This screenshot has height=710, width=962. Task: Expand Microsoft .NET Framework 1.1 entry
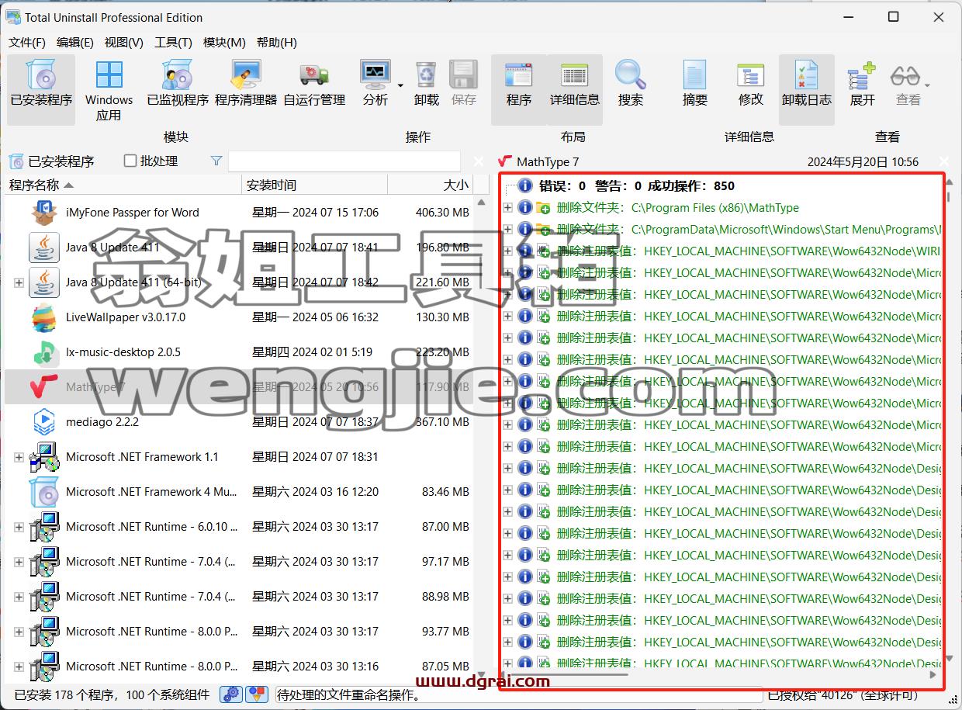[19, 457]
